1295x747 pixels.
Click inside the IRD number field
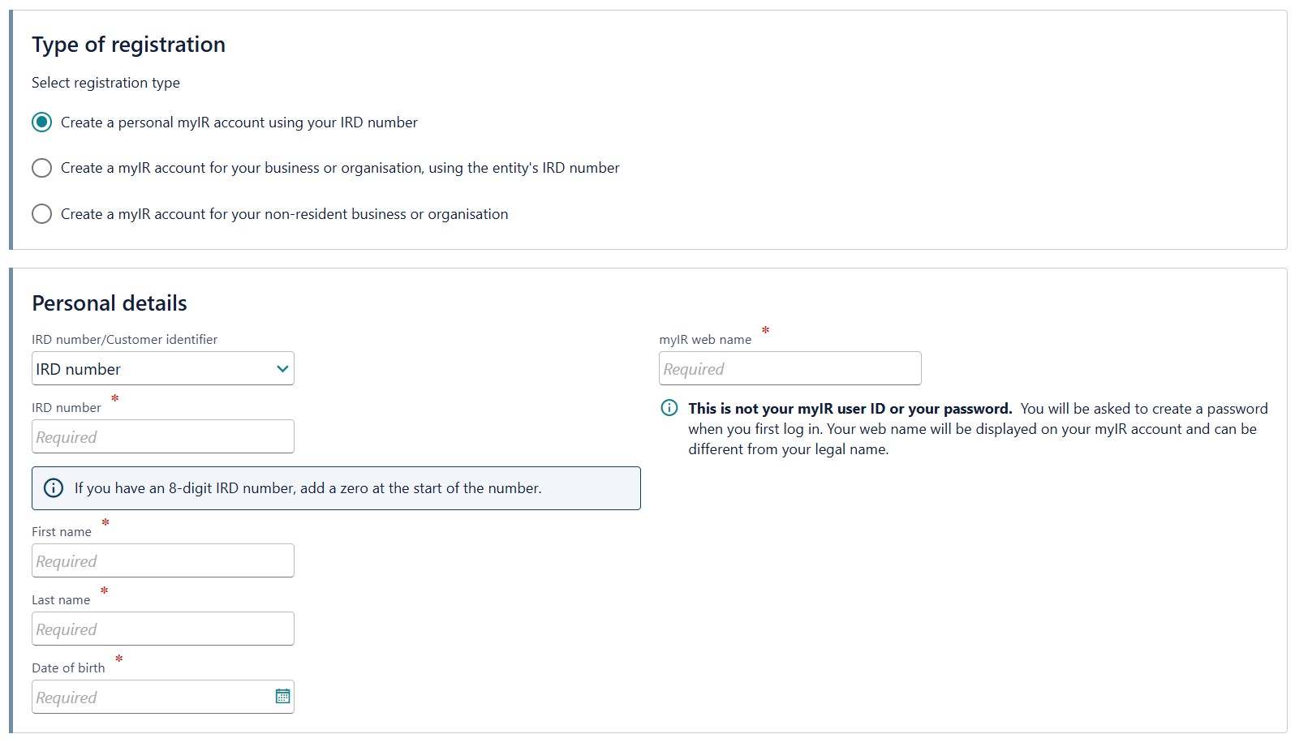point(162,436)
